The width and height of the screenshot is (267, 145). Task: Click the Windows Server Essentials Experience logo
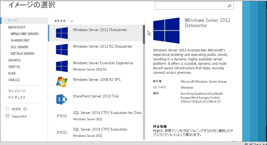coord(62,66)
